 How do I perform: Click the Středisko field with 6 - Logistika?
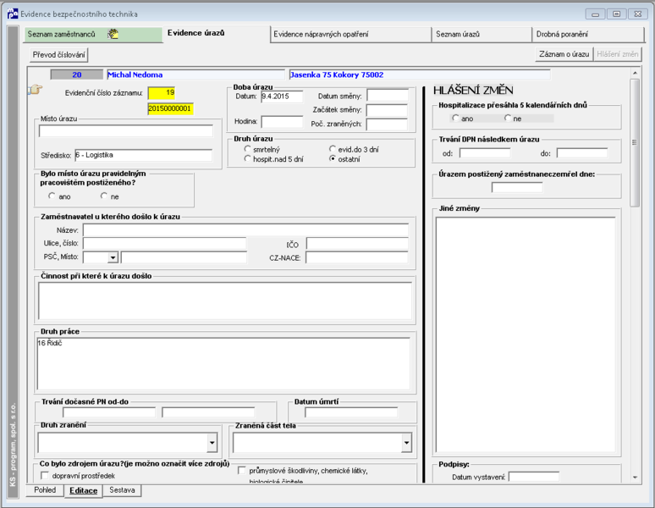tap(144, 155)
